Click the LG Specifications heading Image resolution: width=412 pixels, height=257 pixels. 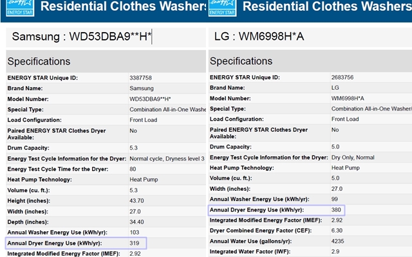(241, 61)
